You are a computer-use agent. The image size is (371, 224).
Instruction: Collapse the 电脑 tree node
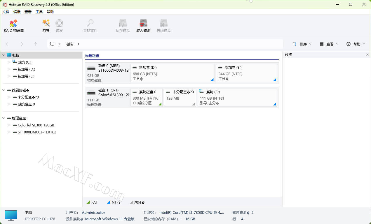3,55
